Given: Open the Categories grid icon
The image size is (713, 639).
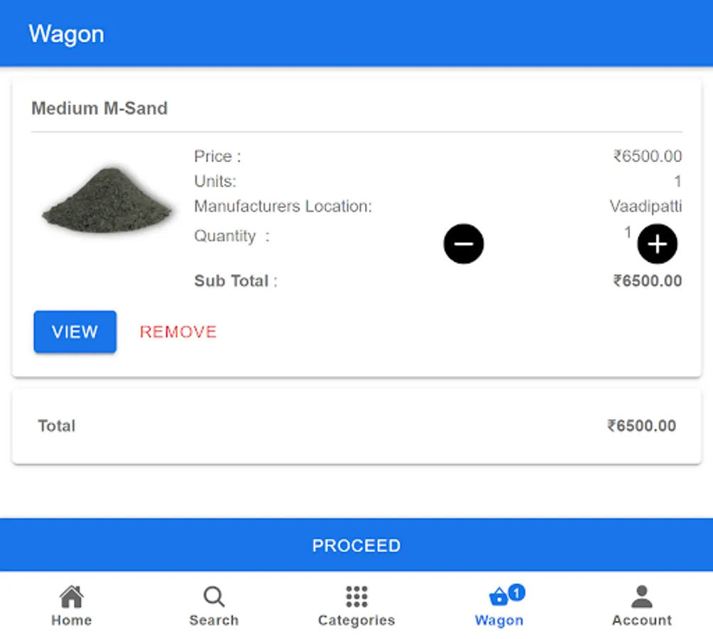Looking at the screenshot, I should [x=356, y=596].
